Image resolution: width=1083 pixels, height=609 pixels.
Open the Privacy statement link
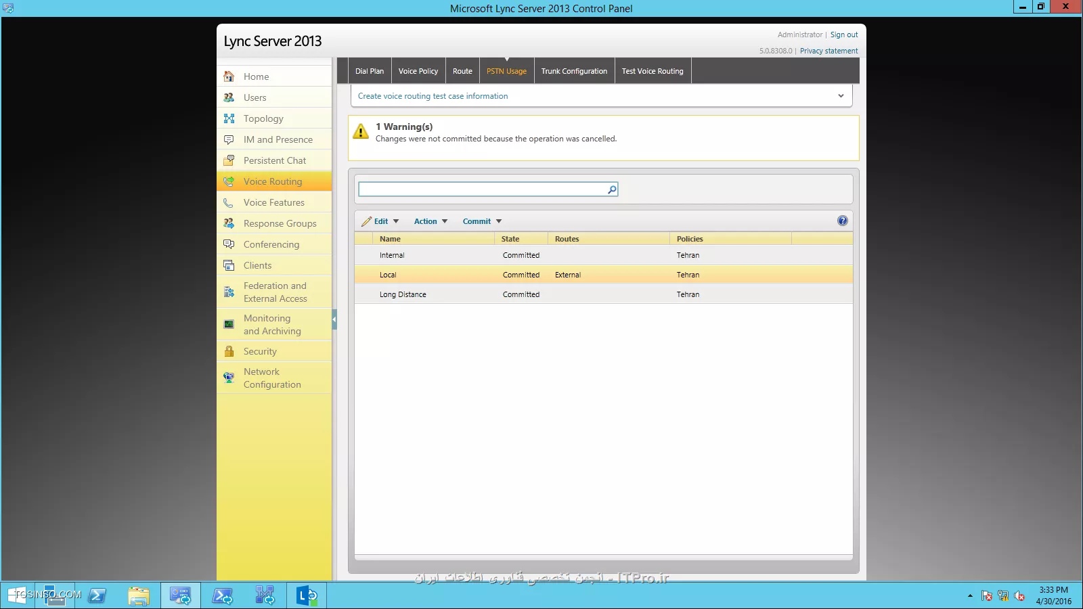point(828,51)
